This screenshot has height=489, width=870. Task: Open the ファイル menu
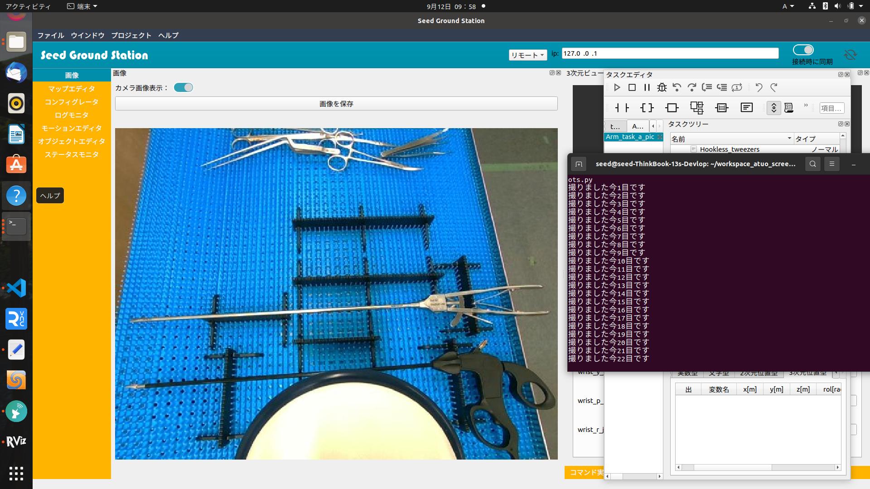point(51,35)
